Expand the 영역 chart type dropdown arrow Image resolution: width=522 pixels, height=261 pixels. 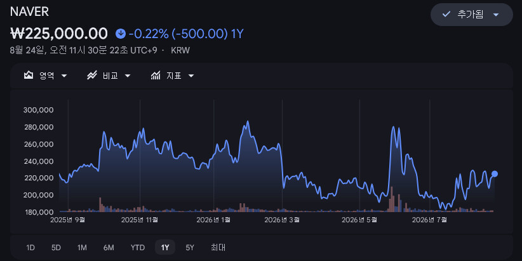coord(64,76)
